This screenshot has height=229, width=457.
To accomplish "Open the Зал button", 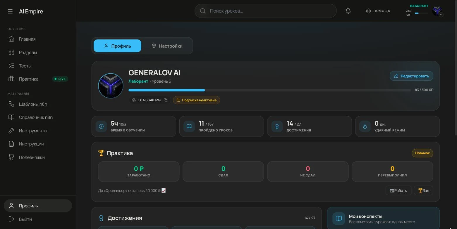I will (424, 190).
